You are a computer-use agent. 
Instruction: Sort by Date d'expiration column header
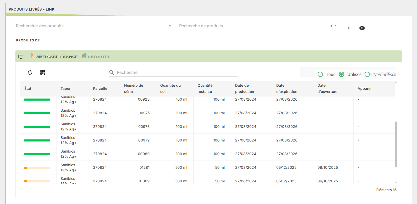287,88
